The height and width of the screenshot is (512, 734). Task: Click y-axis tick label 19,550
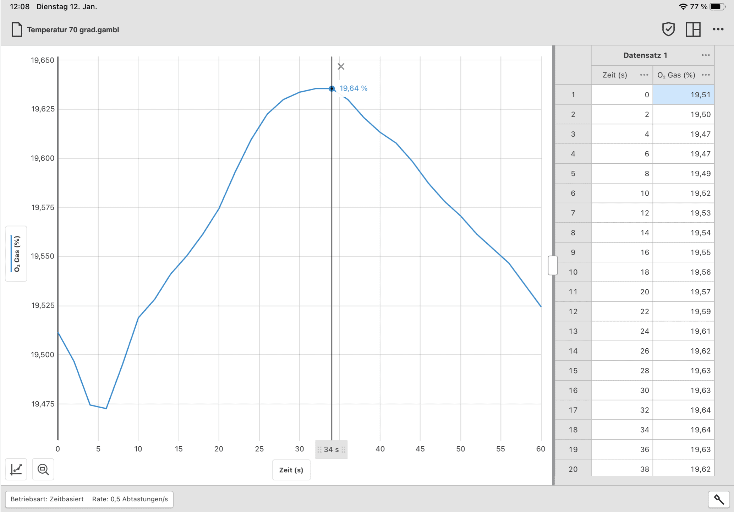point(43,256)
